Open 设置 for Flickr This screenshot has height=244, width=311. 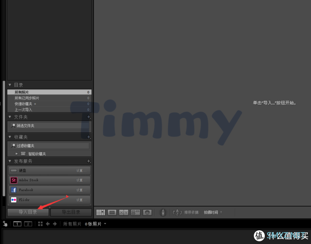tap(81, 200)
